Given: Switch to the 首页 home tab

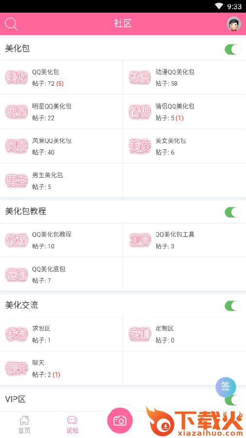Looking at the screenshot, I should tap(24, 424).
